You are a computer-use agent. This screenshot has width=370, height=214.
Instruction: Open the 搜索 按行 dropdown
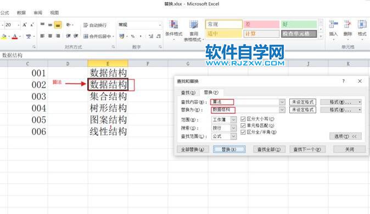point(233,128)
